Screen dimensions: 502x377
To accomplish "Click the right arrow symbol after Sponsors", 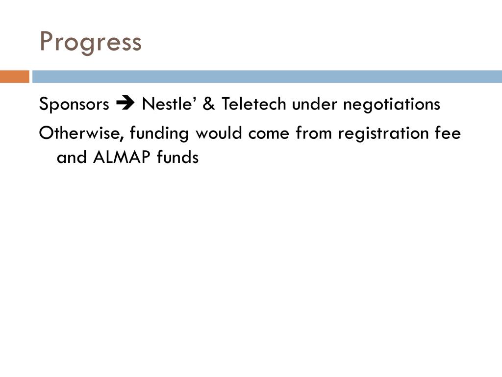I will (125, 103).
